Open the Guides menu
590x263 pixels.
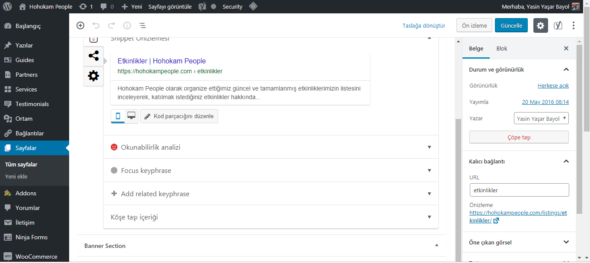click(35, 60)
